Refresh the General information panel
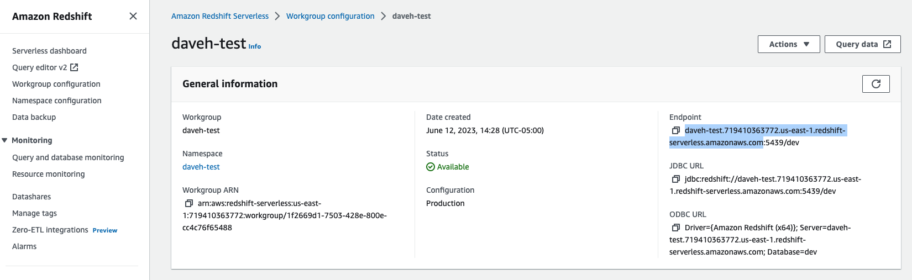This screenshot has height=280, width=912. tap(876, 84)
